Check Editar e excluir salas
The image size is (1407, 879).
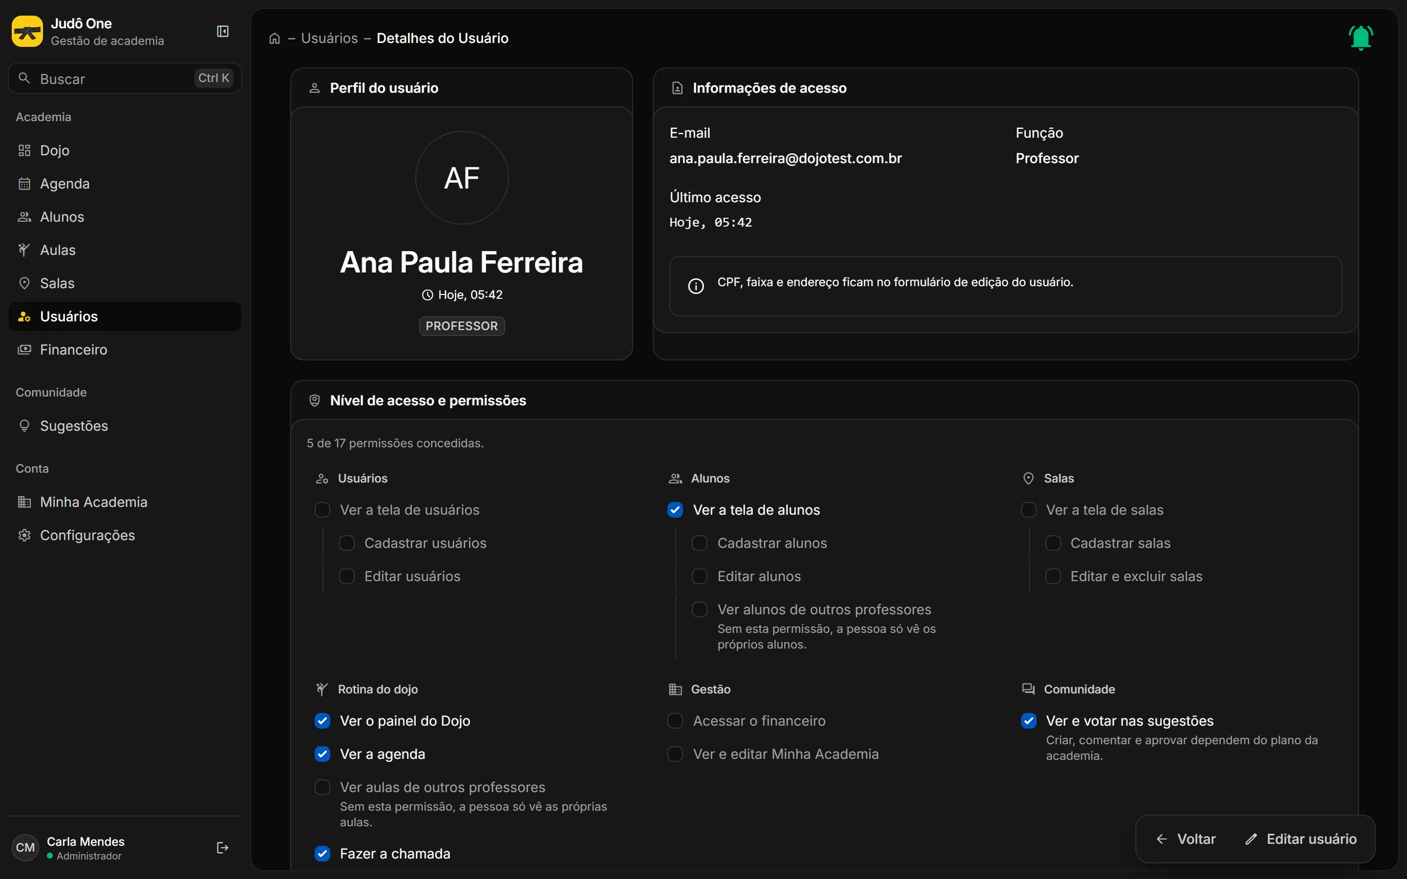[1053, 576]
